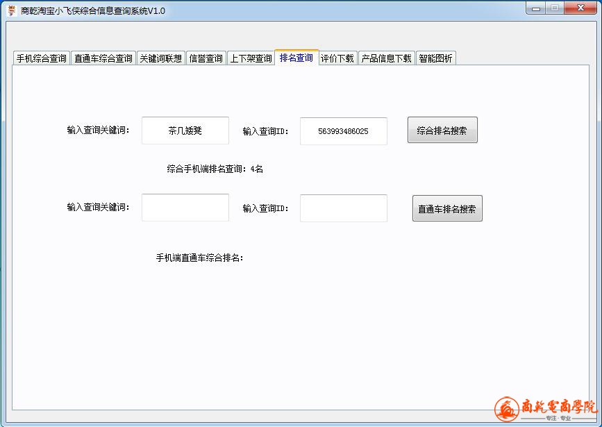Switch to the 直通车综合查询 tab

coord(103,58)
